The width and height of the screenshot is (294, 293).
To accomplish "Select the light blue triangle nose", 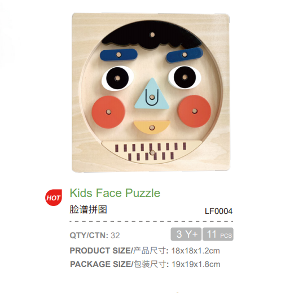I will point(152,94).
